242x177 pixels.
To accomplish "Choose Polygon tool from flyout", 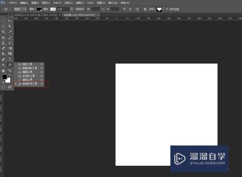I will [29, 76].
